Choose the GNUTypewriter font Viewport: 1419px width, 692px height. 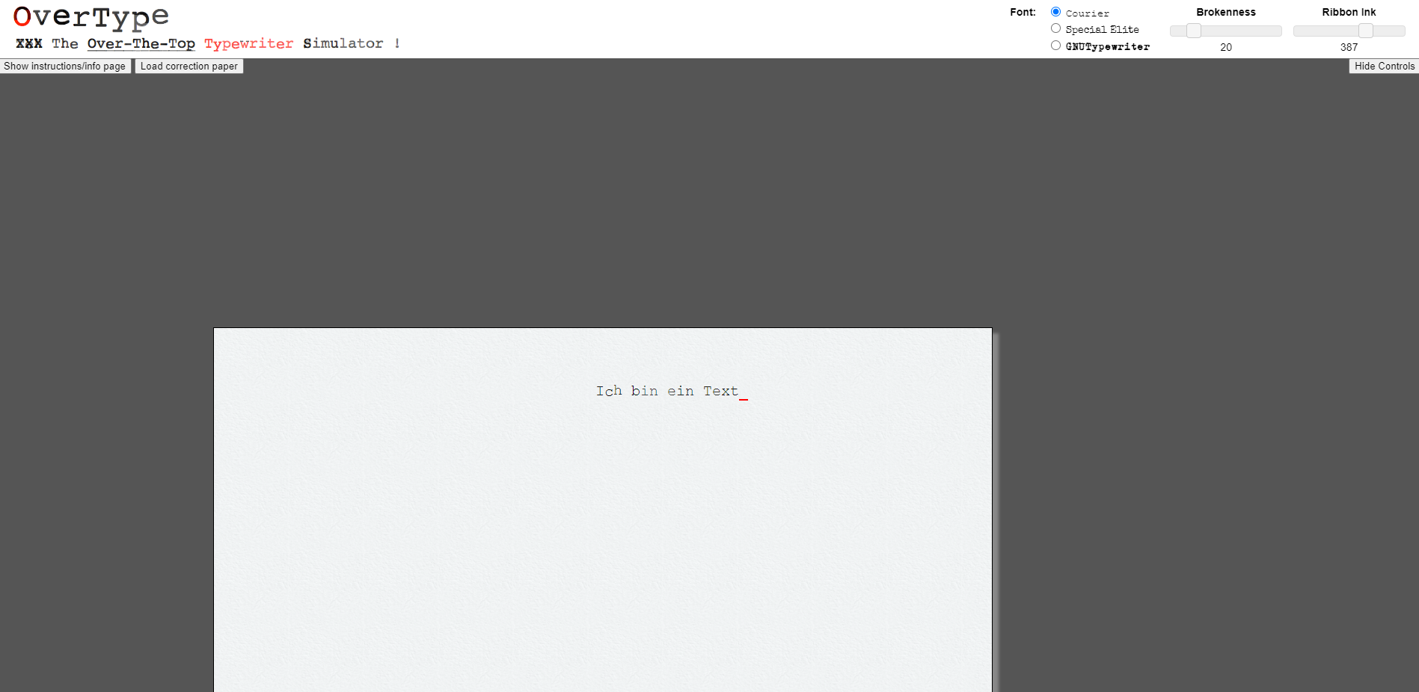(1055, 45)
